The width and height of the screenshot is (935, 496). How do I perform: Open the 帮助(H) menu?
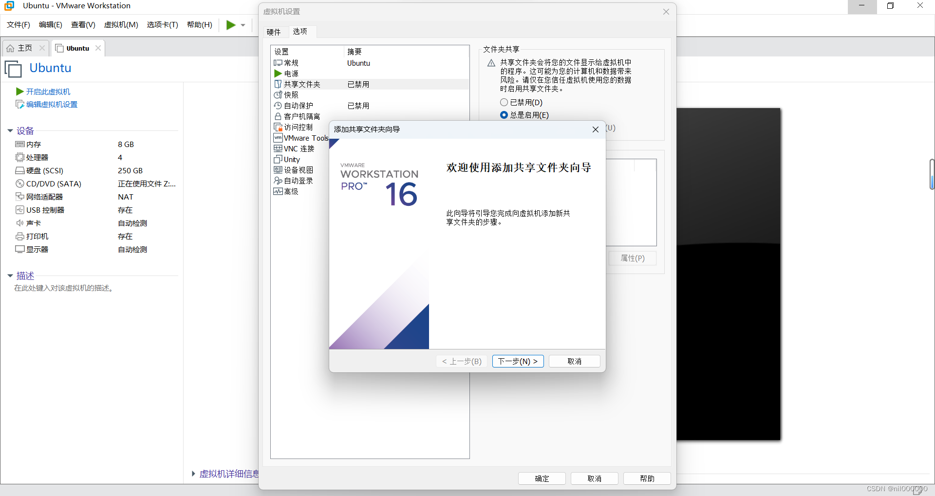(x=200, y=25)
